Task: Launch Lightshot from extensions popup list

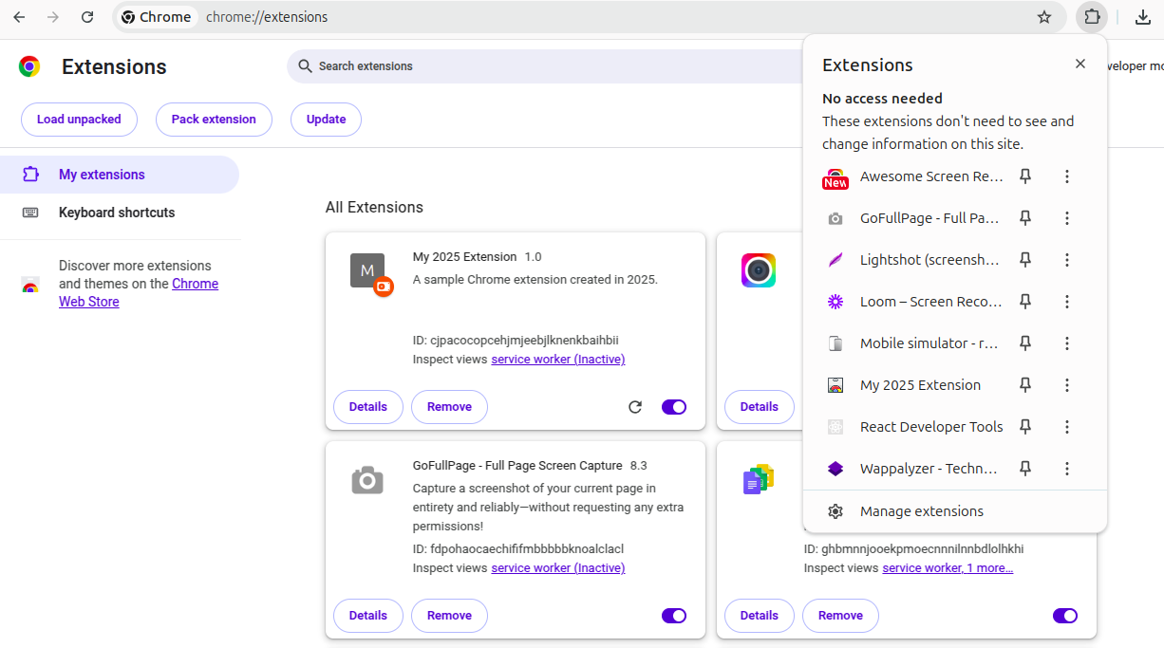Action: 911,260
